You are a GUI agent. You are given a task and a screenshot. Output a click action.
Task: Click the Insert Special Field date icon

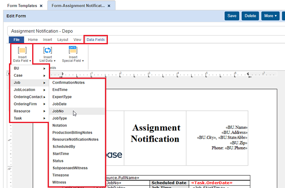[73, 51]
